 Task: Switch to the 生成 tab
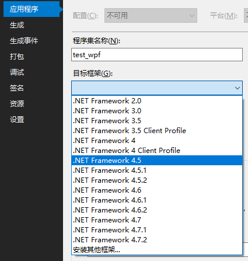[17, 25]
